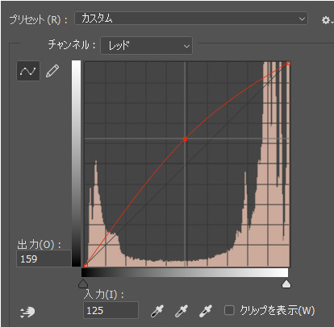Select the middle red curve control point
This screenshot has width=334, height=327.
[185, 139]
